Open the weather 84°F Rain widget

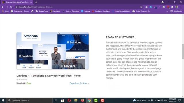tap(139, 100)
